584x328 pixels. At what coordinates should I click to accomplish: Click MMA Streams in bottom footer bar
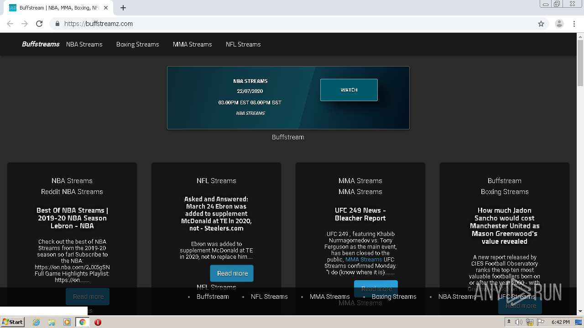[330, 297]
